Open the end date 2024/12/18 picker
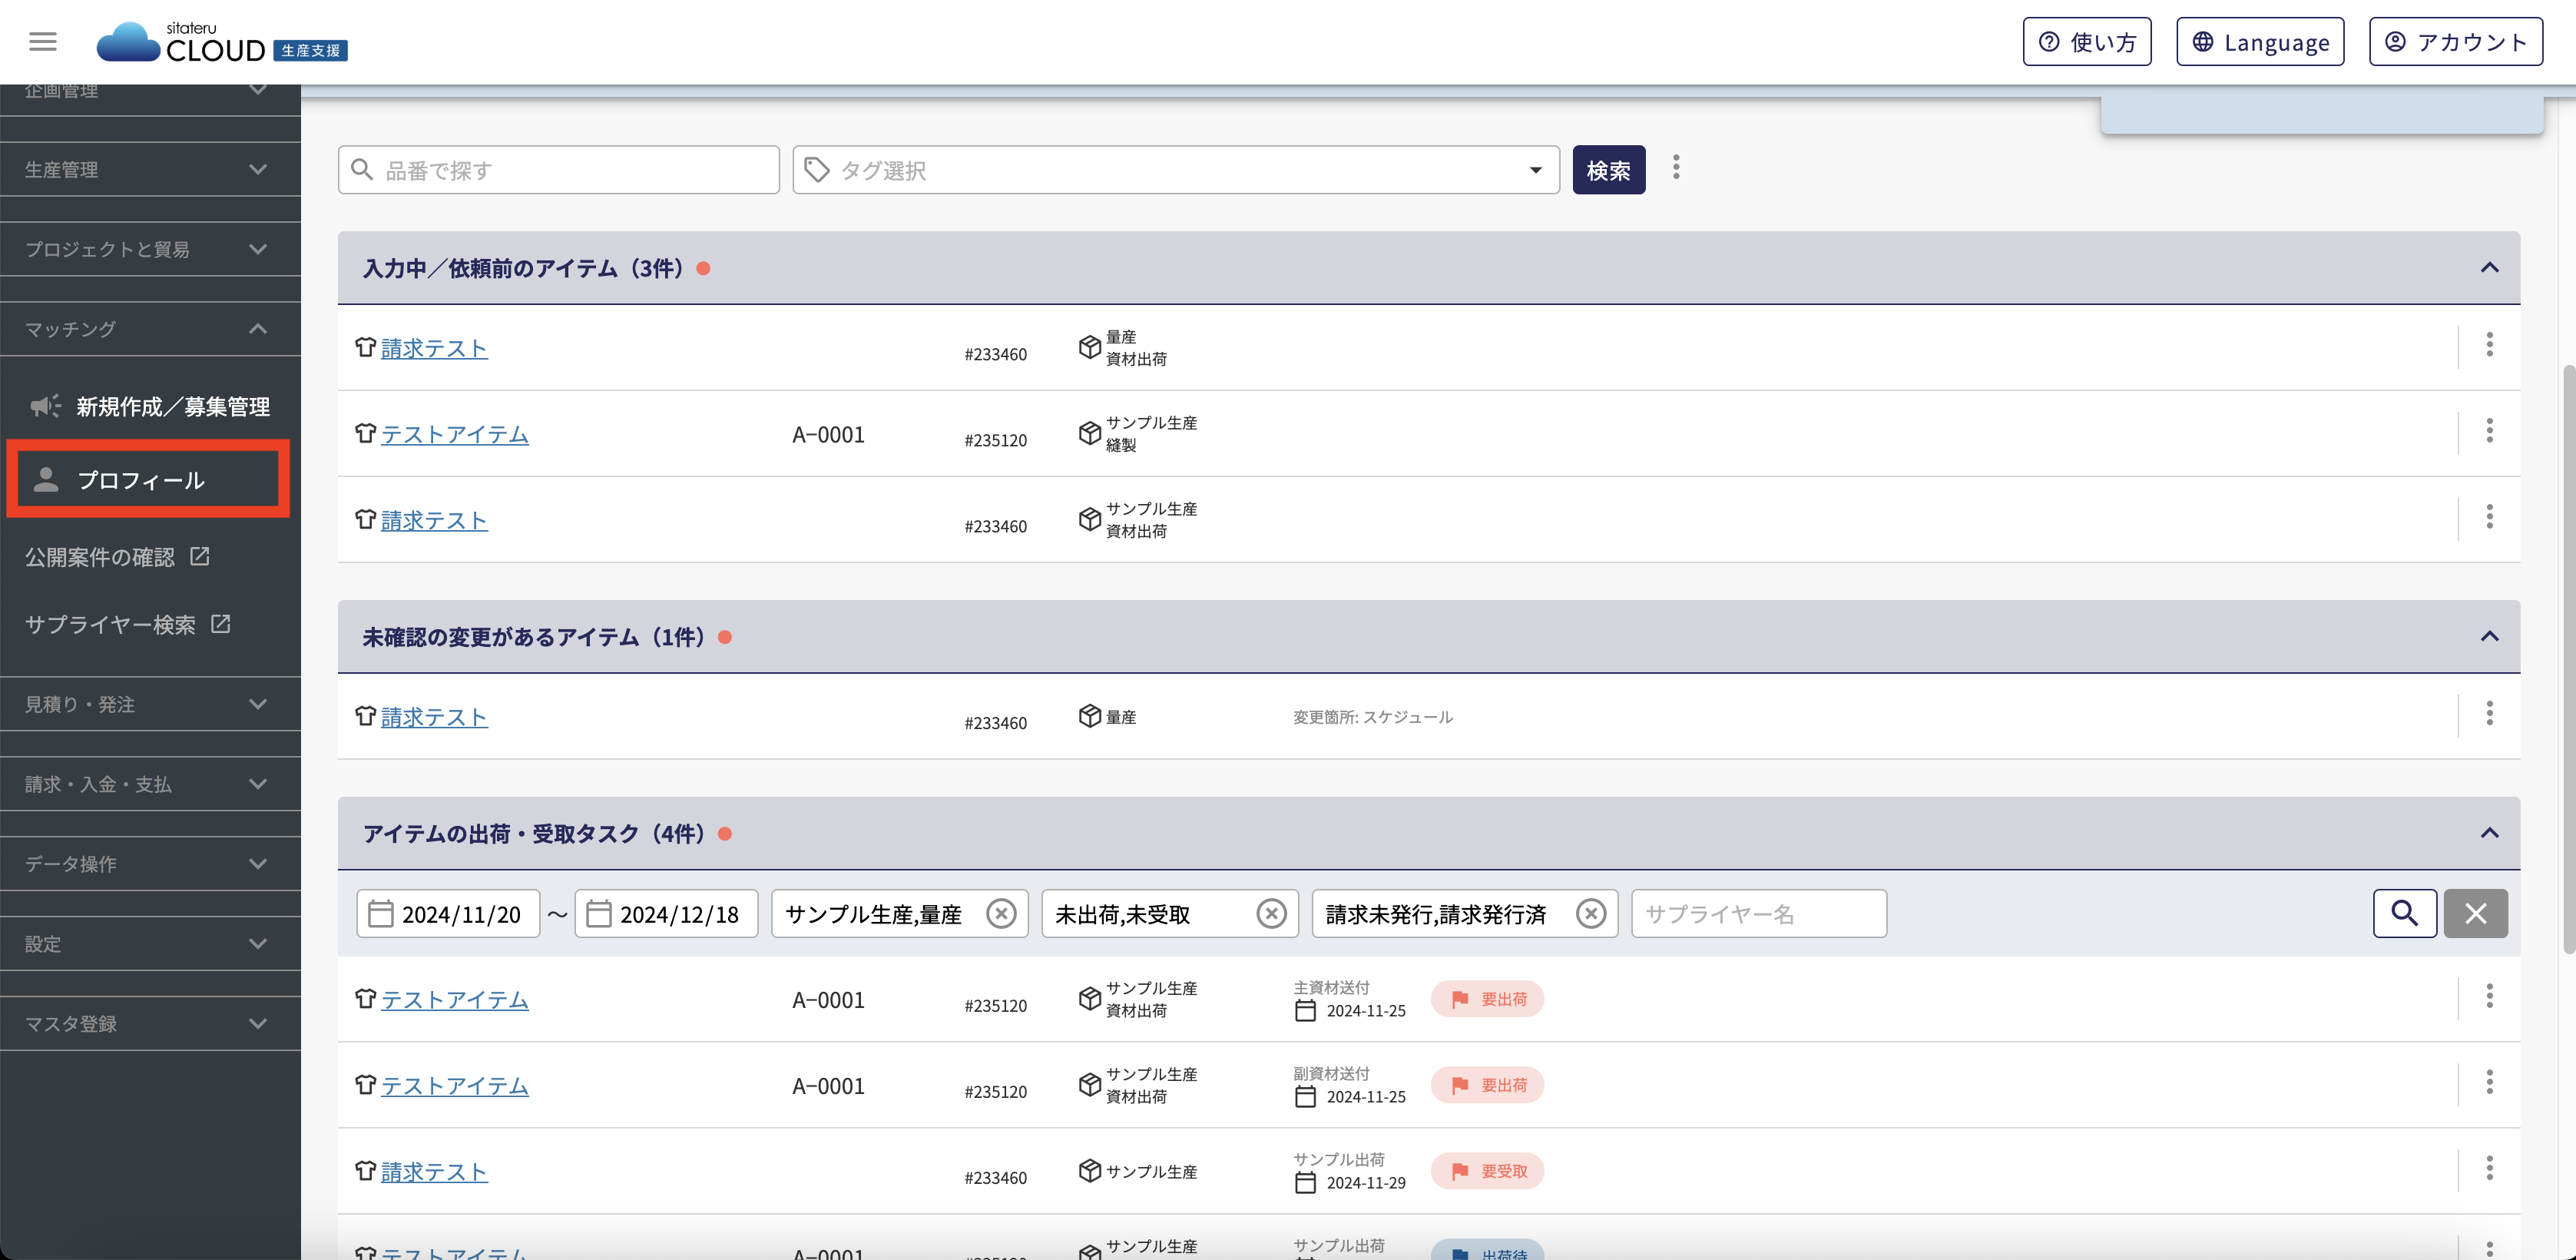Image resolution: width=2576 pixels, height=1260 pixels. [x=666, y=914]
